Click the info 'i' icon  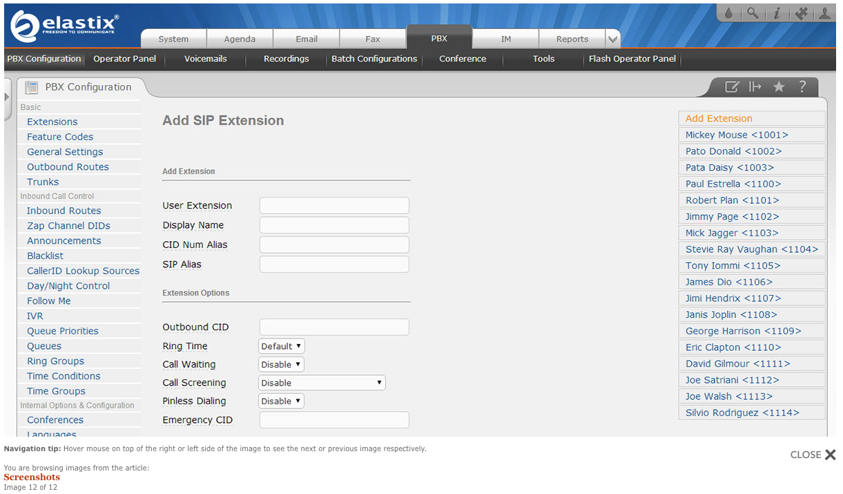(x=777, y=12)
